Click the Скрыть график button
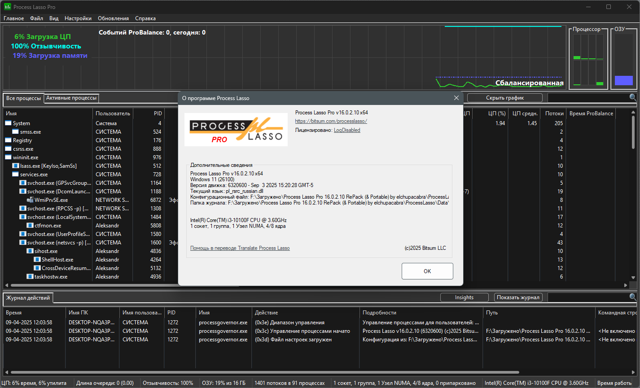The height and width of the screenshot is (388, 640). click(505, 98)
